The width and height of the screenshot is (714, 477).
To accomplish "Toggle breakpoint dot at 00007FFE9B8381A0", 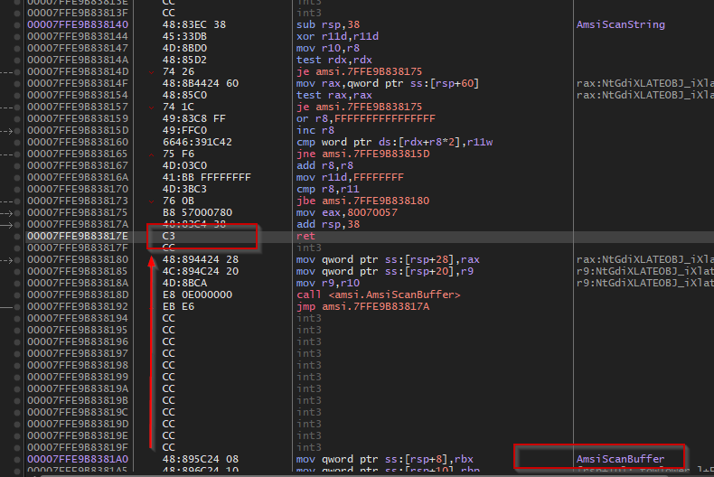I will click(x=17, y=459).
